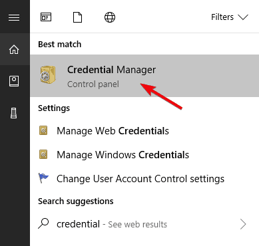
Task: Open the Notebook icon in the sidebar
Action: [14, 81]
